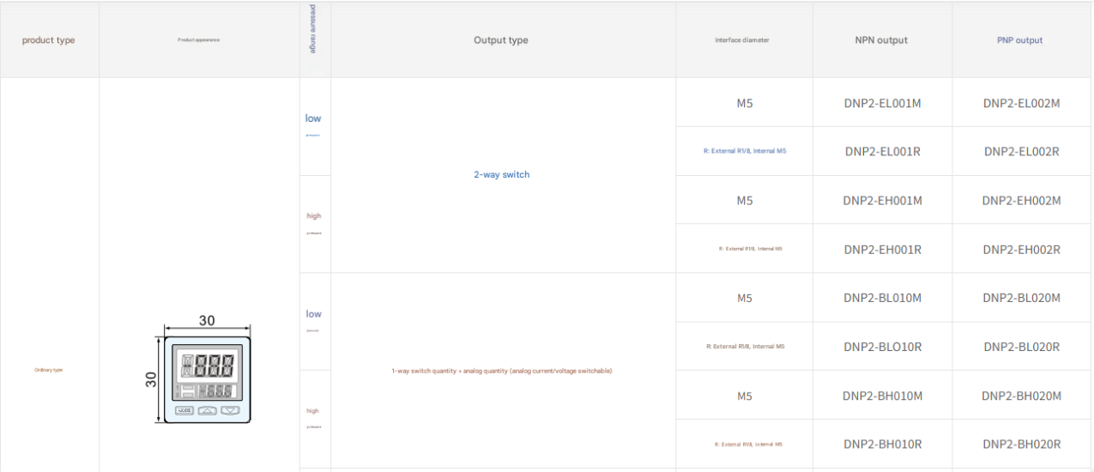Click the sensor's upper digital display

[x=204, y=366]
